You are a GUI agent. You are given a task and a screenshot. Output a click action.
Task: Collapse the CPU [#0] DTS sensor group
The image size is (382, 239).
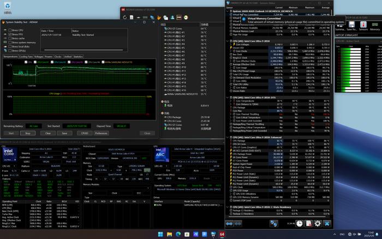point(228,98)
